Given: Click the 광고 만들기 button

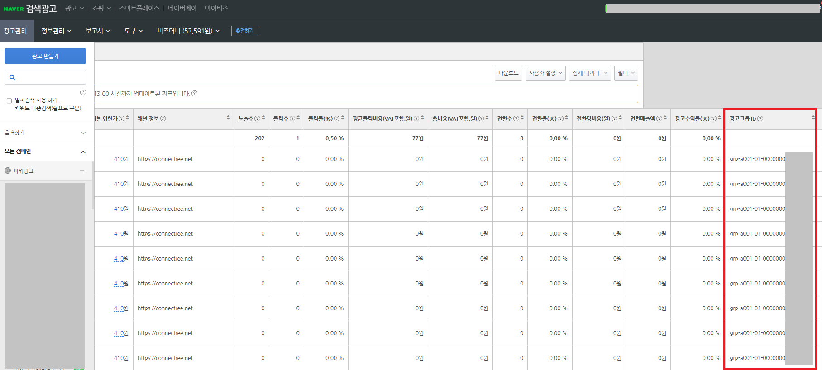Looking at the screenshot, I should click(45, 56).
